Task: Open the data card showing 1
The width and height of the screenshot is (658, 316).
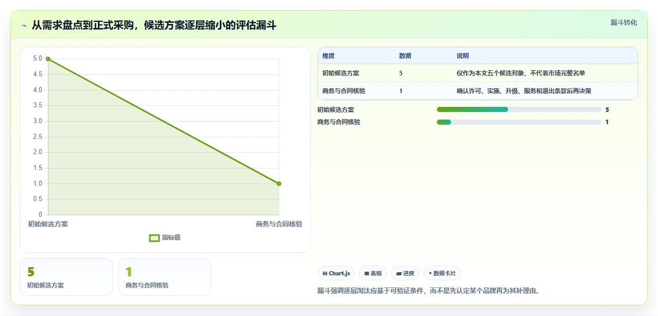Action: click(x=165, y=277)
